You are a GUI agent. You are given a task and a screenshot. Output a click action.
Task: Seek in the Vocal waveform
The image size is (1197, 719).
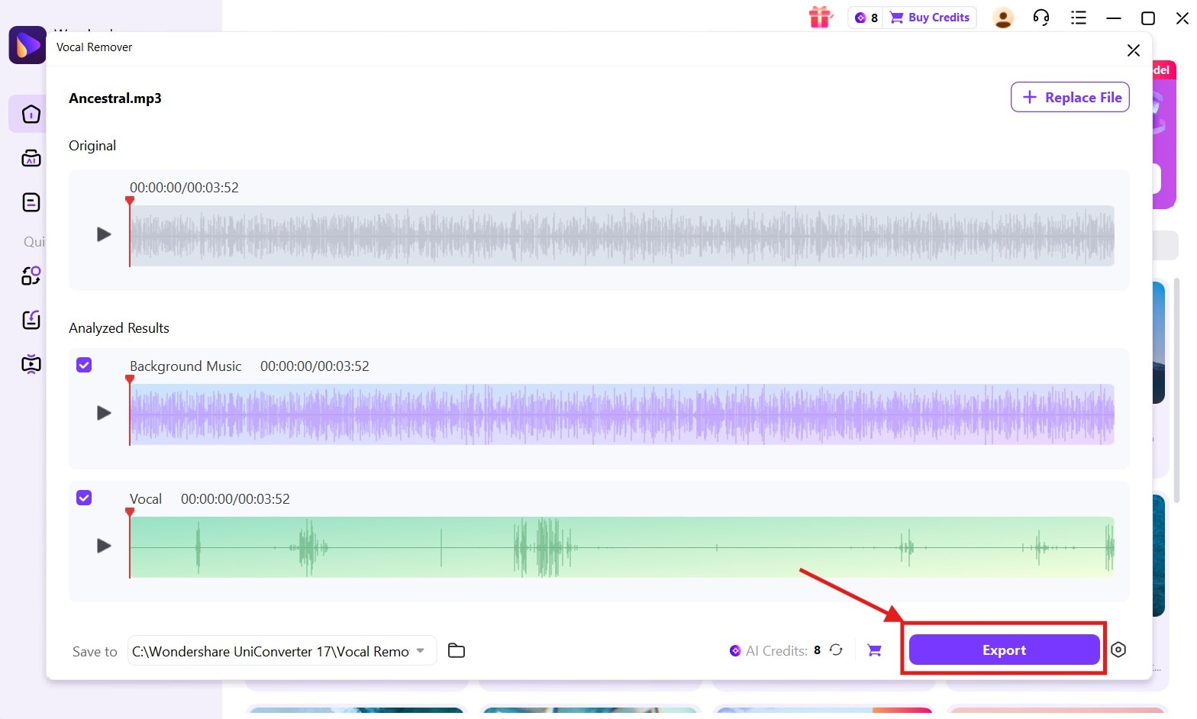pyautogui.click(x=622, y=547)
